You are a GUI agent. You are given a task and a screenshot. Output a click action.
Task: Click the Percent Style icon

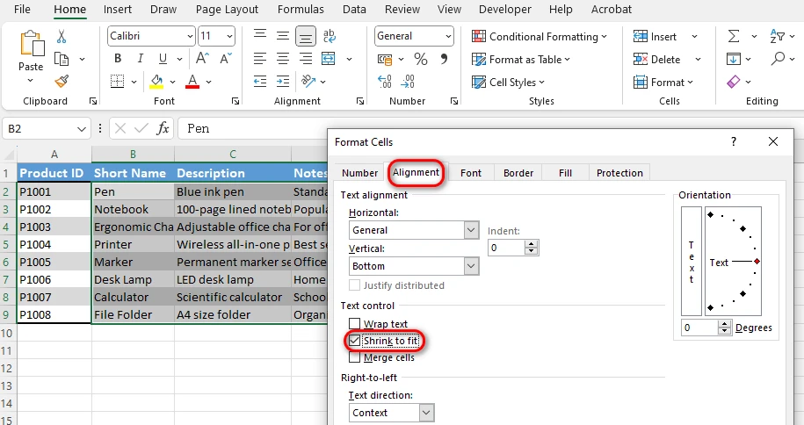pyautogui.click(x=421, y=59)
